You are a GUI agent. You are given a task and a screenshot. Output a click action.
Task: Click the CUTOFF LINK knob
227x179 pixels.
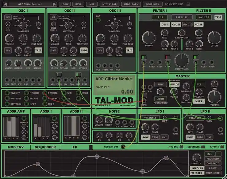click(182, 60)
